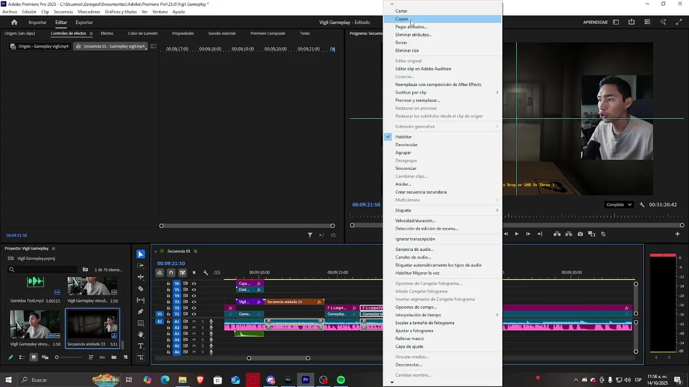
Task: Step forward one frame in Program monitor
Action: point(528,234)
